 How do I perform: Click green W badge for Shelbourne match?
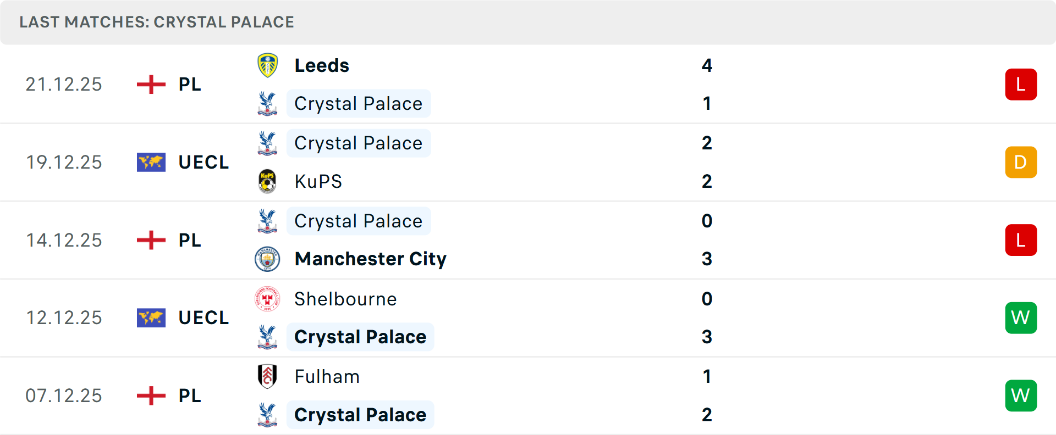click(x=1020, y=317)
